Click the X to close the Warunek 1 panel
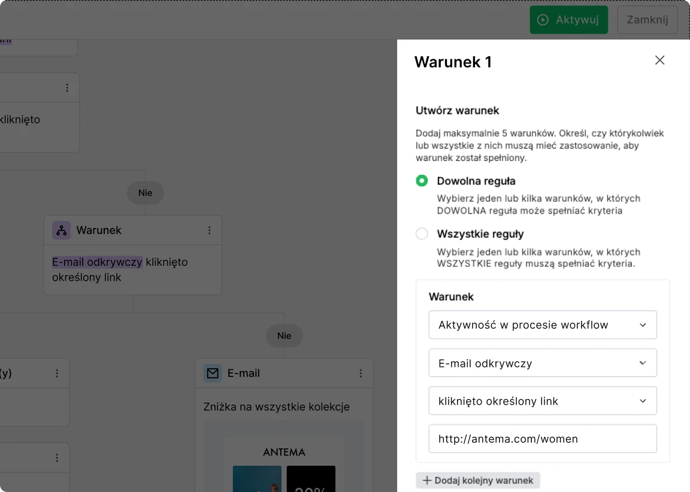The height and width of the screenshot is (492, 690). click(659, 60)
